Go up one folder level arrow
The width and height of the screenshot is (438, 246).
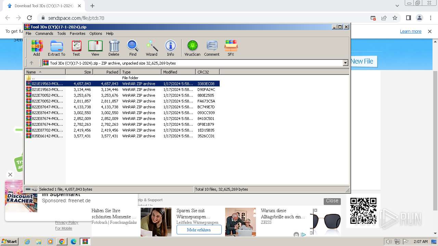point(31,63)
